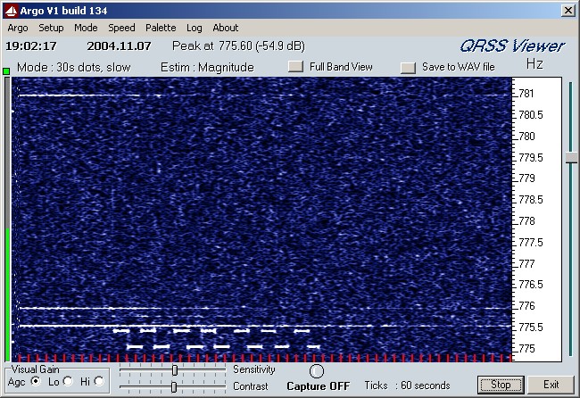The width and height of the screenshot is (580, 398).
Task: Open the About menu
Action: pyautogui.click(x=225, y=28)
